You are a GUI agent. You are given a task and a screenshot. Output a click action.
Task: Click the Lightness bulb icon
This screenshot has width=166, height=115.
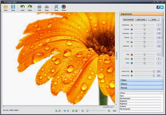[132, 46]
